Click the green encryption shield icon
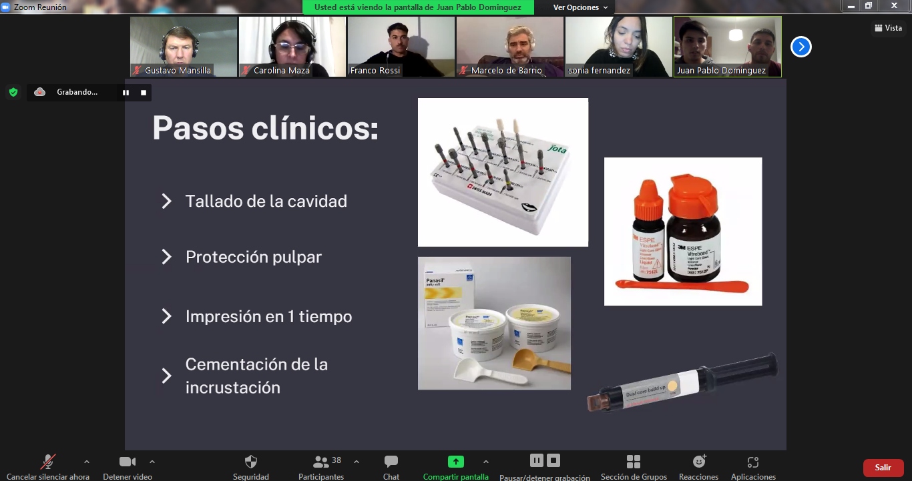Viewport: 912px width, 481px height. [x=13, y=92]
